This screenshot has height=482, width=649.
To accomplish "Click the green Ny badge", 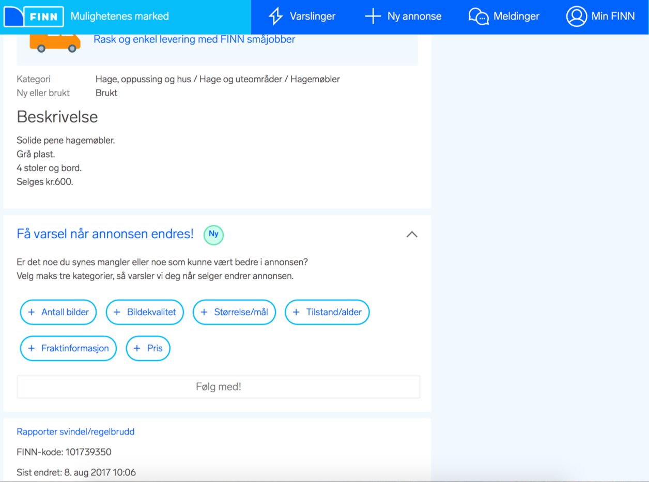I will click(213, 235).
